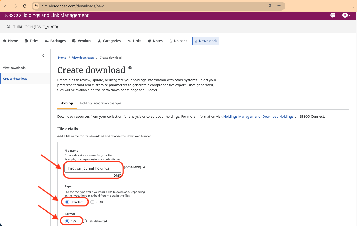
Task: Click the site information icon in the address bar
Action: 36,6
